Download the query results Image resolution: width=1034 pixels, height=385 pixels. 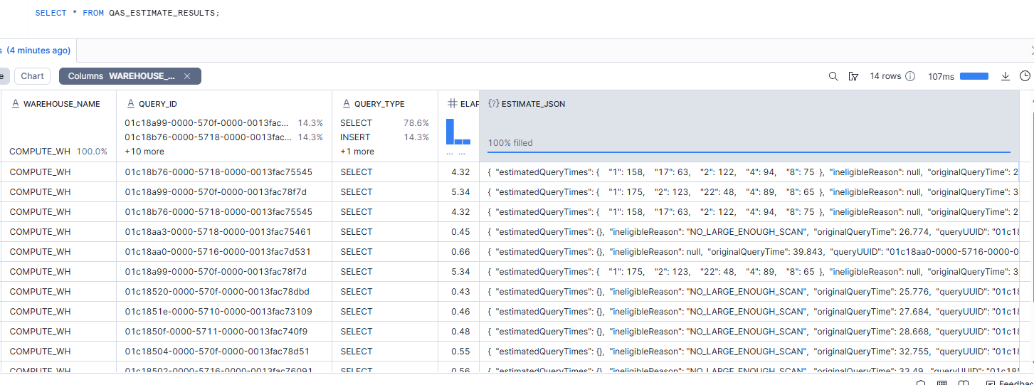tap(1006, 76)
